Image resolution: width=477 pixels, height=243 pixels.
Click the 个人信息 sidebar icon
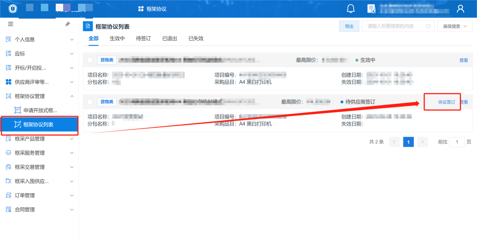coord(9,39)
